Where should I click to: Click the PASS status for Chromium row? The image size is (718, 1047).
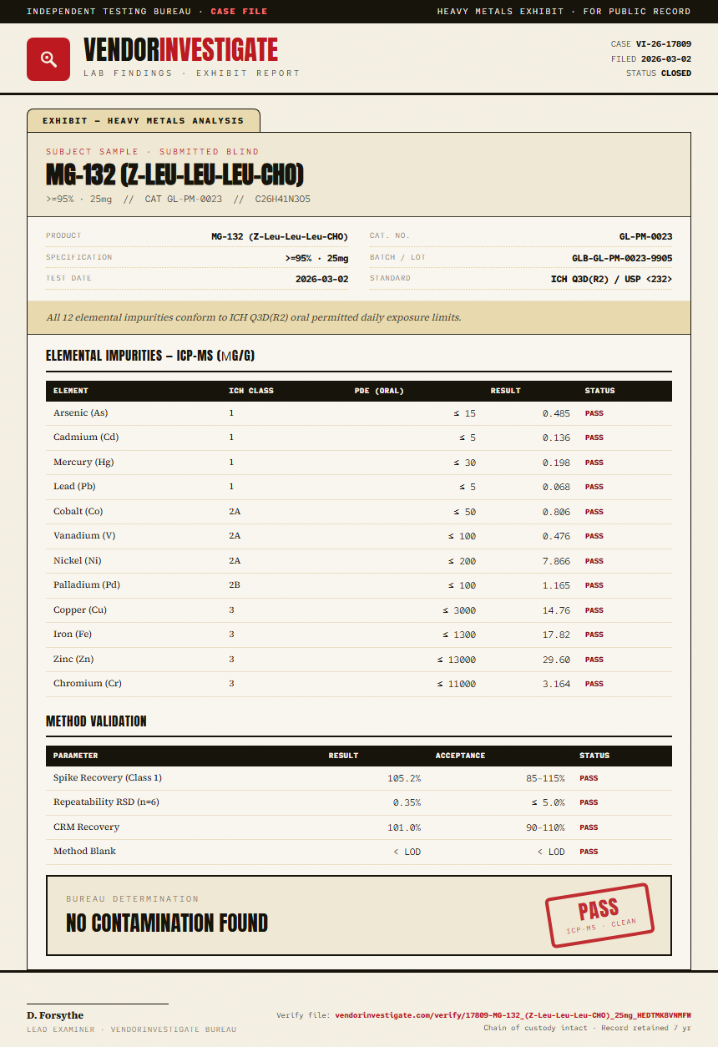594,684
